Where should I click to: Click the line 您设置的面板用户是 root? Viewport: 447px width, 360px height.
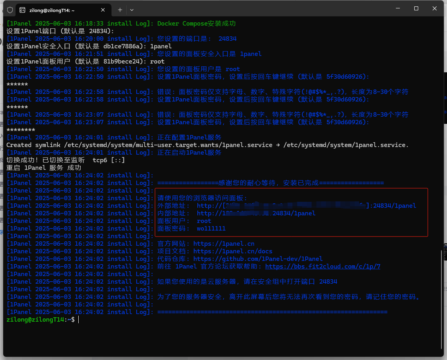123,69
